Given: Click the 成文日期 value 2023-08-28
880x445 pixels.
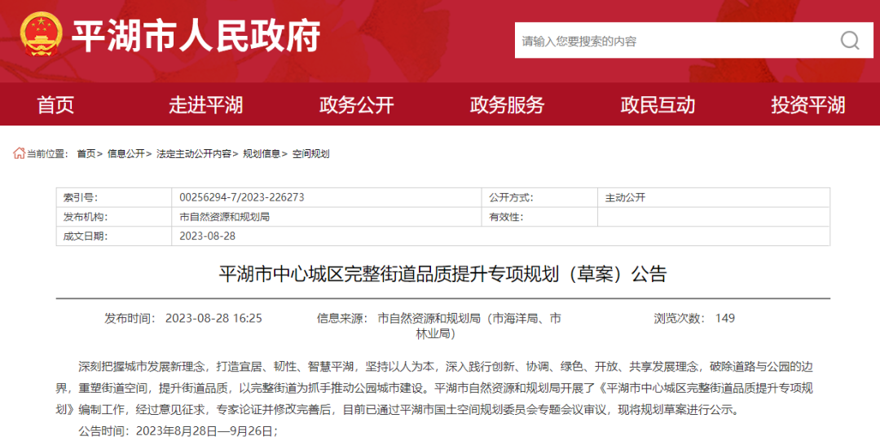Looking at the screenshot, I should (x=207, y=236).
